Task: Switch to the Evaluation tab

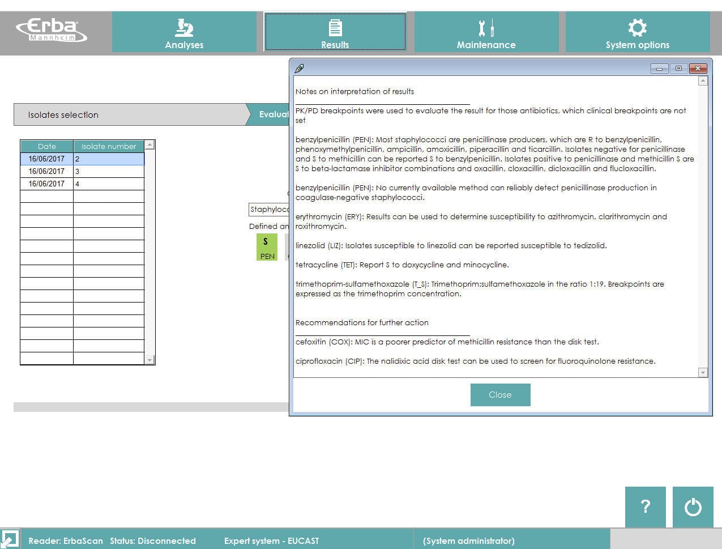Action: click(x=276, y=114)
